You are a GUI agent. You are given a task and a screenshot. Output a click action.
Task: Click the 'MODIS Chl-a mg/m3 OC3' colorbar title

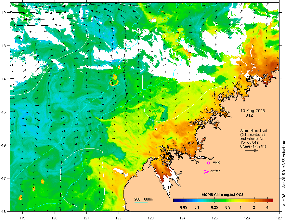pyautogui.click(x=222, y=195)
